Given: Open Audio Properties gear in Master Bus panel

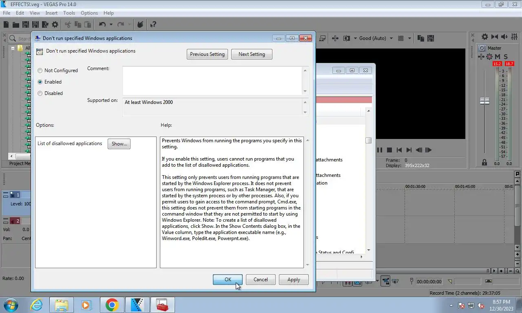Looking at the screenshot, I should pos(484,37).
